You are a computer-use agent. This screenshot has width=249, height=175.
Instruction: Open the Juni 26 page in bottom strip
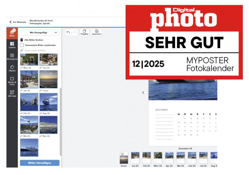coord(192,158)
